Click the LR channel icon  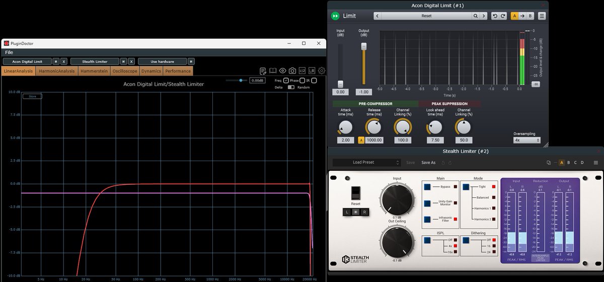[312, 71]
